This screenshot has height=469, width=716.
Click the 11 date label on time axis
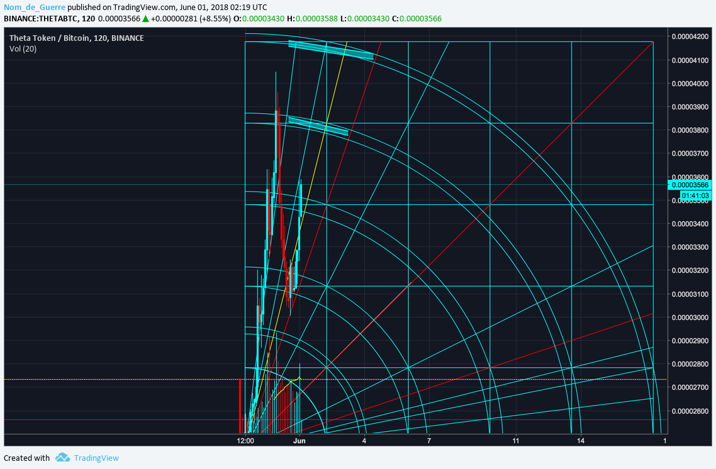515,441
